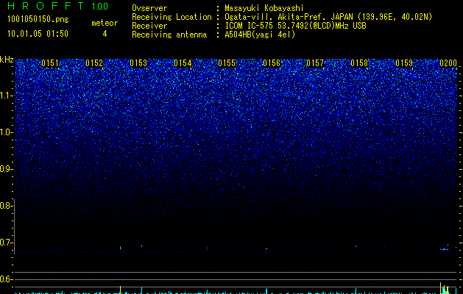
Task: Click time marker 0151
Action: click(x=50, y=63)
